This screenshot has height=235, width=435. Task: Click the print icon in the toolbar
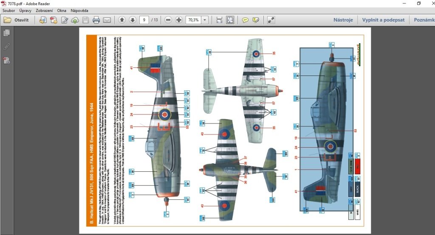[96, 20]
